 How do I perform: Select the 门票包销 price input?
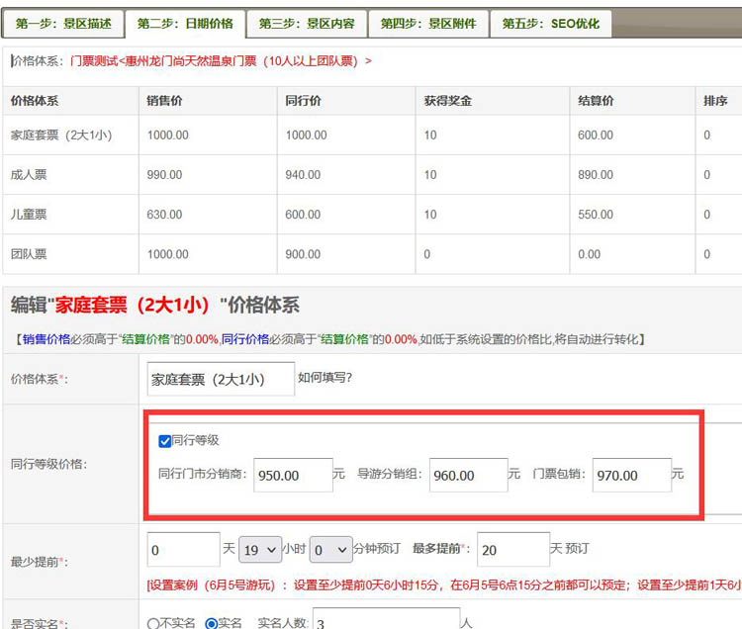631,476
